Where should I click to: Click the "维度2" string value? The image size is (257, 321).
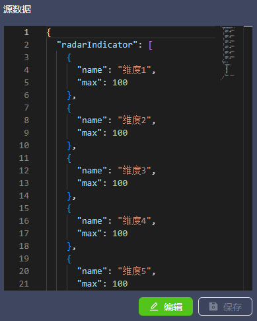(x=134, y=120)
